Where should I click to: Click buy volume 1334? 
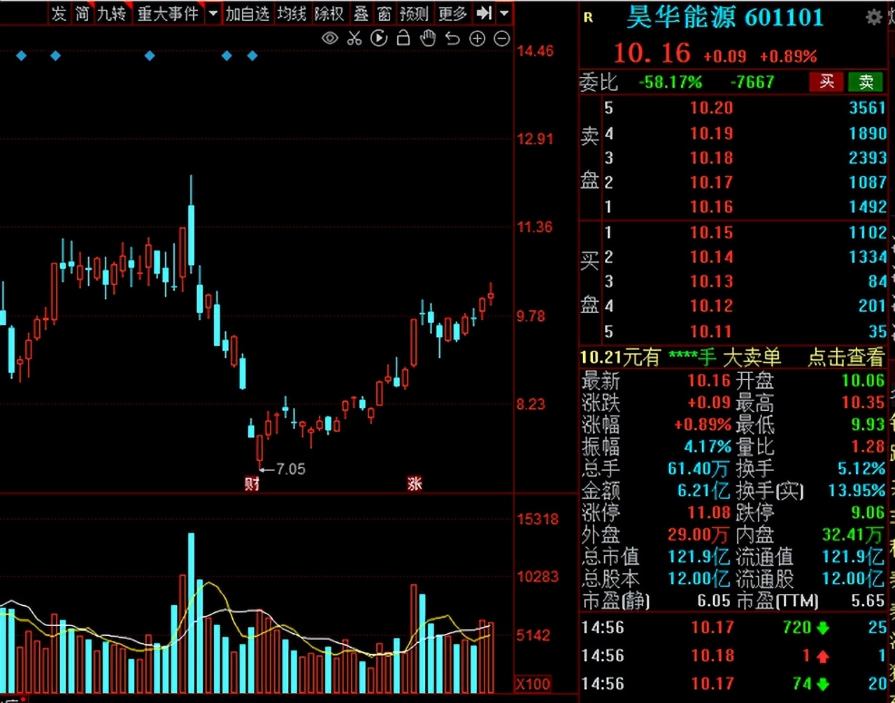[x=868, y=257]
